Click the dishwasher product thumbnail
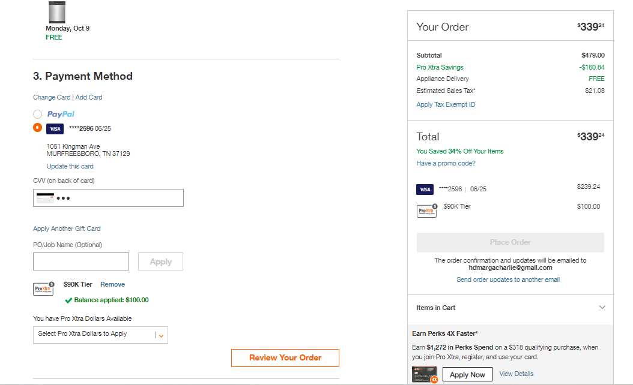Screen dimensions: 633x385 [x=57, y=12]
